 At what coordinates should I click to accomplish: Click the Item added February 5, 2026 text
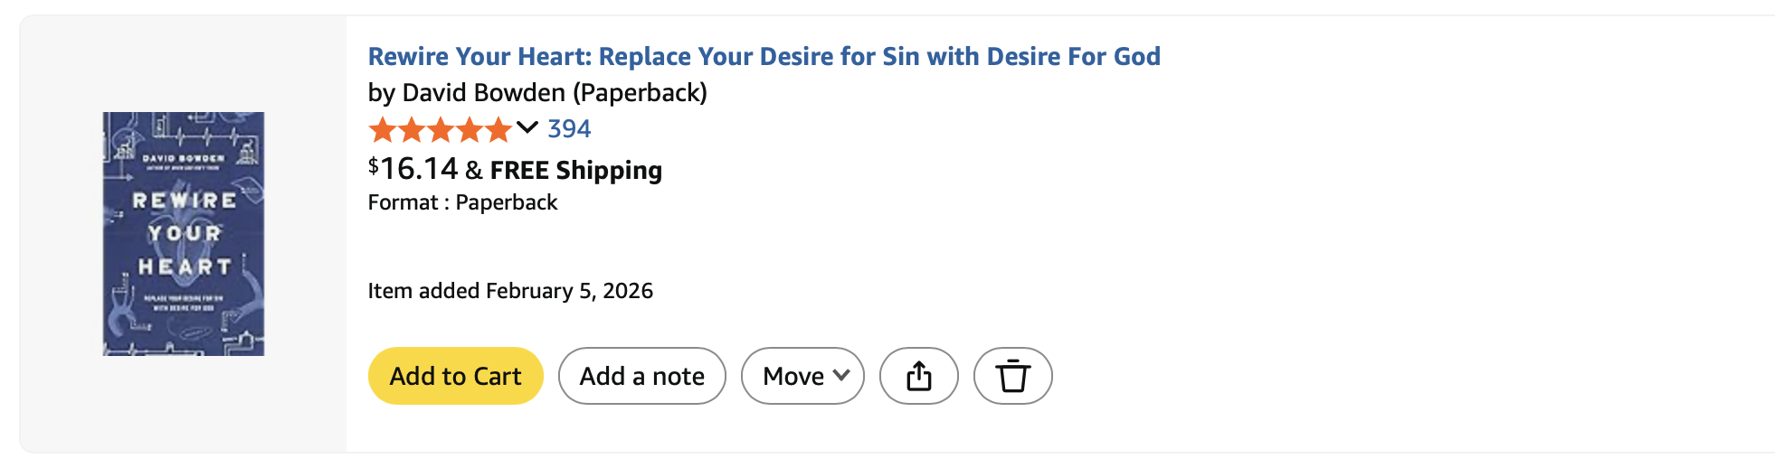coord(510,291)
